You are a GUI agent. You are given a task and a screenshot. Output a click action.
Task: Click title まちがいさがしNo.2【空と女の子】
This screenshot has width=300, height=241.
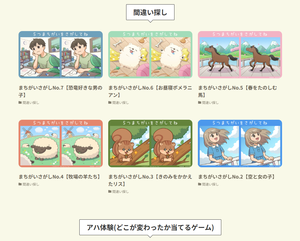pos(237,177)
